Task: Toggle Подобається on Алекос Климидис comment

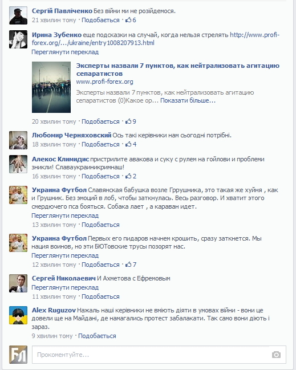Action: [x=100, y=176]
